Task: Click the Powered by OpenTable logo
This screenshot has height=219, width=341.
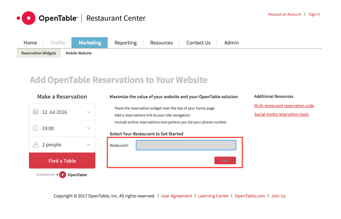Action: [61, 175]
